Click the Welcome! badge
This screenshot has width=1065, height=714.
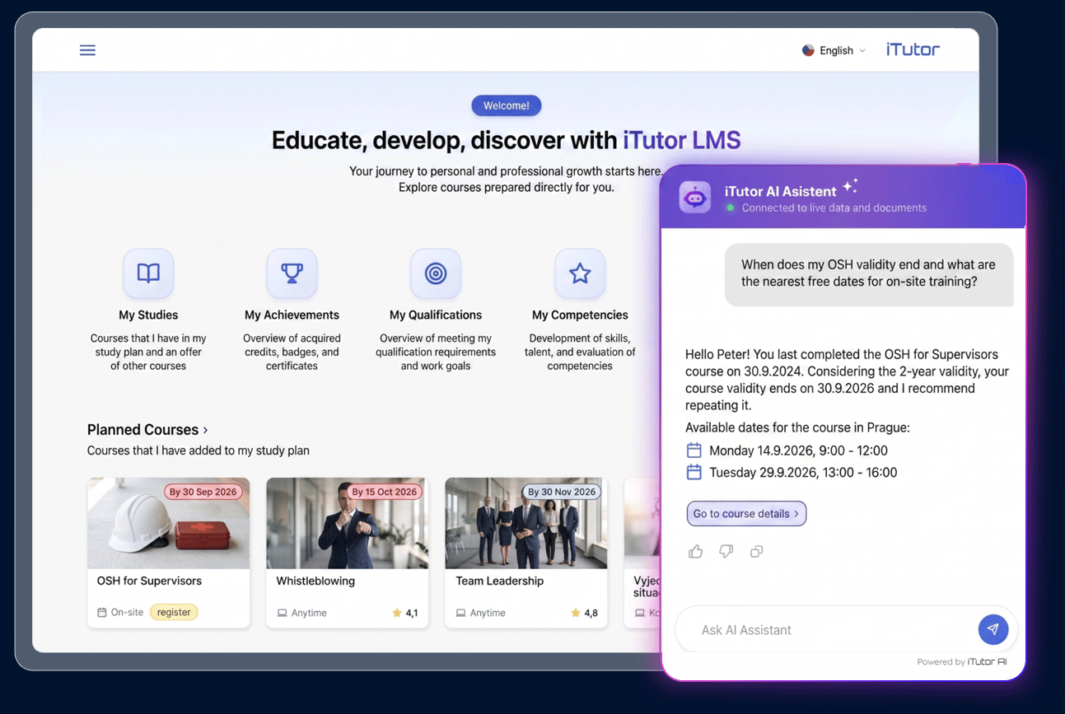pyautogui.click(x=507, y=105)
